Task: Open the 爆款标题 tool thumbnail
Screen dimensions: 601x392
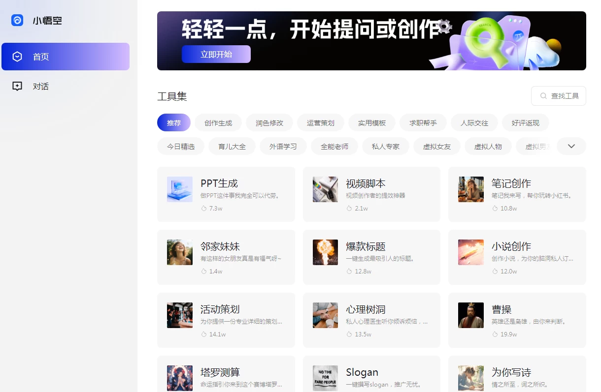Action: 325,252
